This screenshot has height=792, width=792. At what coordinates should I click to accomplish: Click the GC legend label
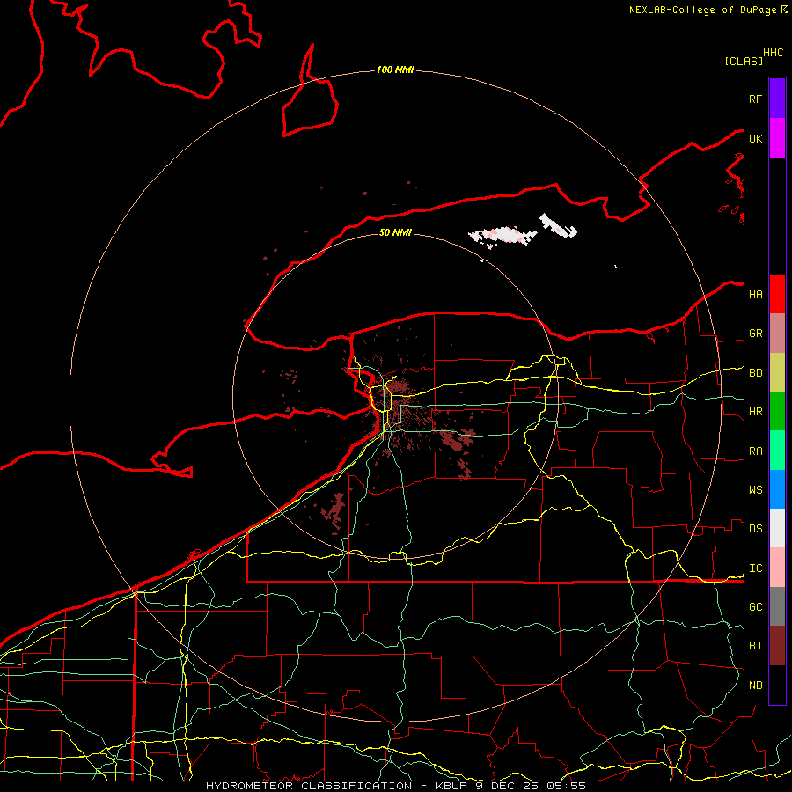[755, 607]
